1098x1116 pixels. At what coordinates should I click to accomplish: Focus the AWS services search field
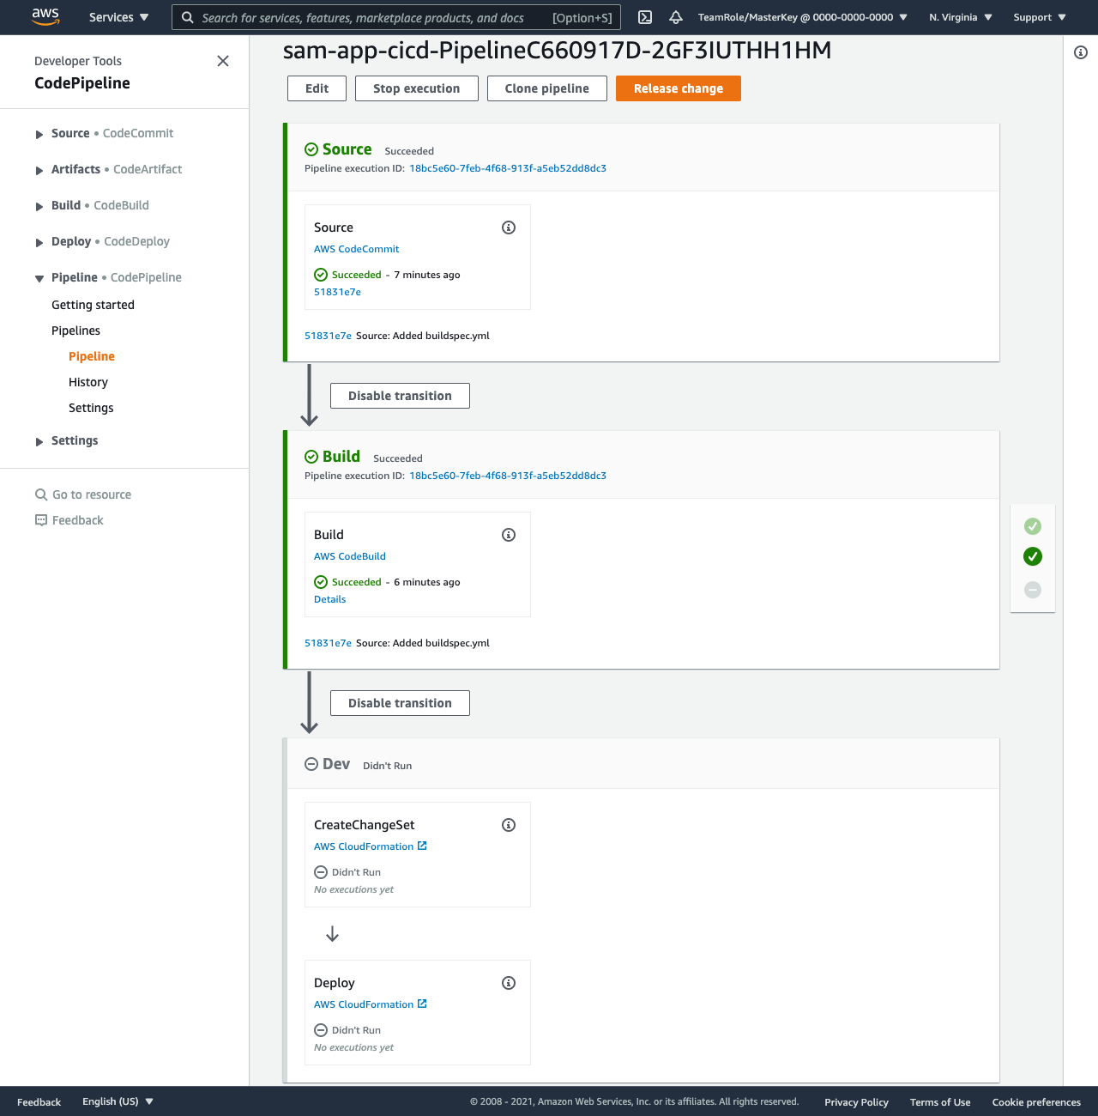tap(396, 17)
